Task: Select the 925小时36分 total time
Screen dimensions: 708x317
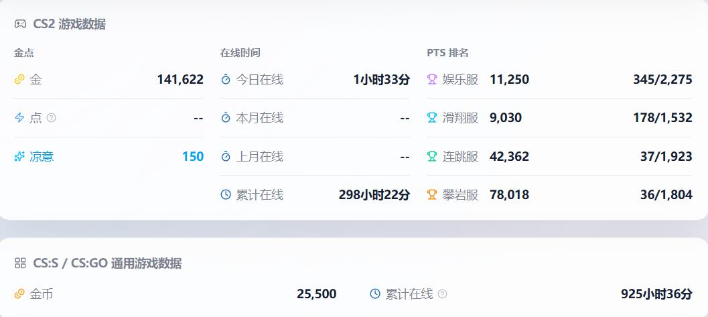Action: click(656, 294)
